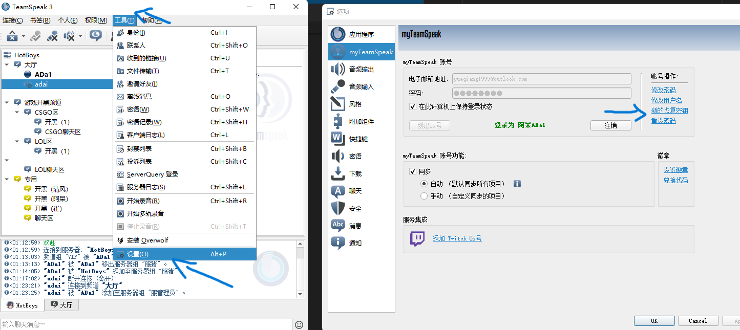Select the mute microphone toolbar icon
The height and width of the screenshot is (330, 740).
tap(52, 36)
